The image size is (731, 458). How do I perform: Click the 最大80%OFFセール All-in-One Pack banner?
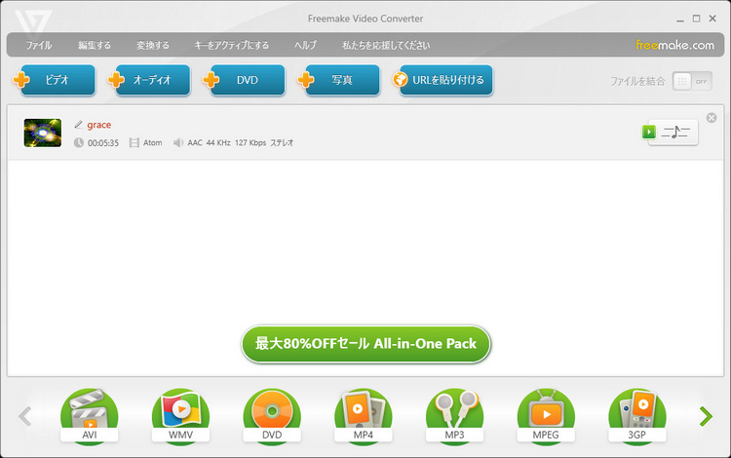[x=365, y=344]
